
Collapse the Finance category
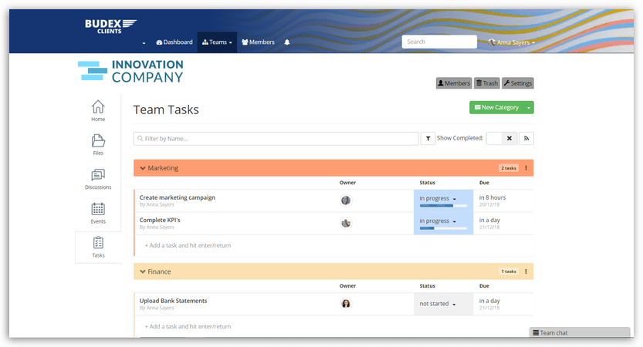[x=143, y=271]
